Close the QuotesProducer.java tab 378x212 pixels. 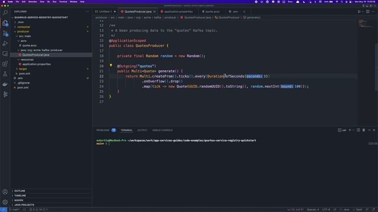pos(155,12)
